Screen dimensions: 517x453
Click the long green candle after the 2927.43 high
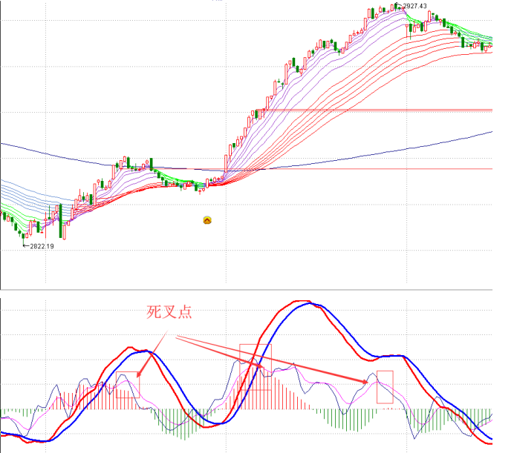[409, 31]
